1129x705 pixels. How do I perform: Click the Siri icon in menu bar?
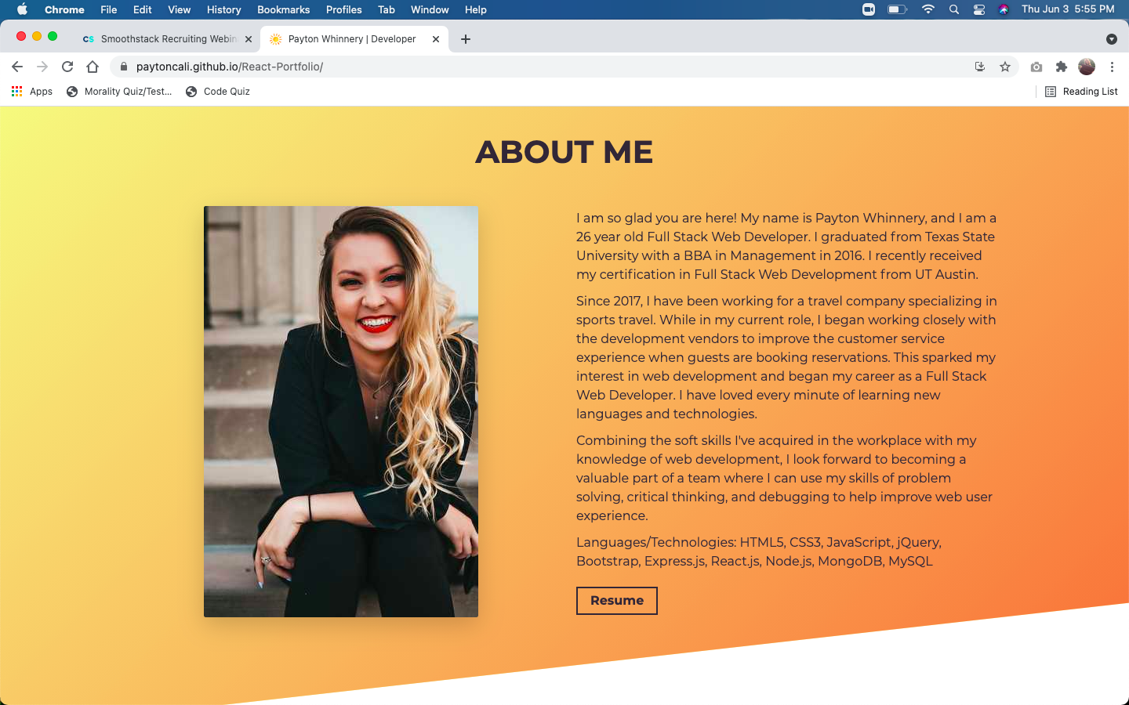(x=1004, y=9)
